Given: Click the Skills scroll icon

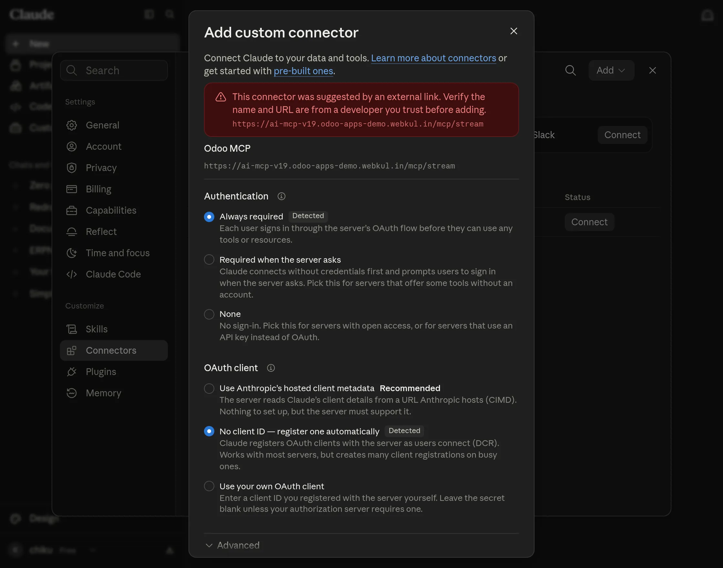Looking at the screenshot, I should (72, 329).
